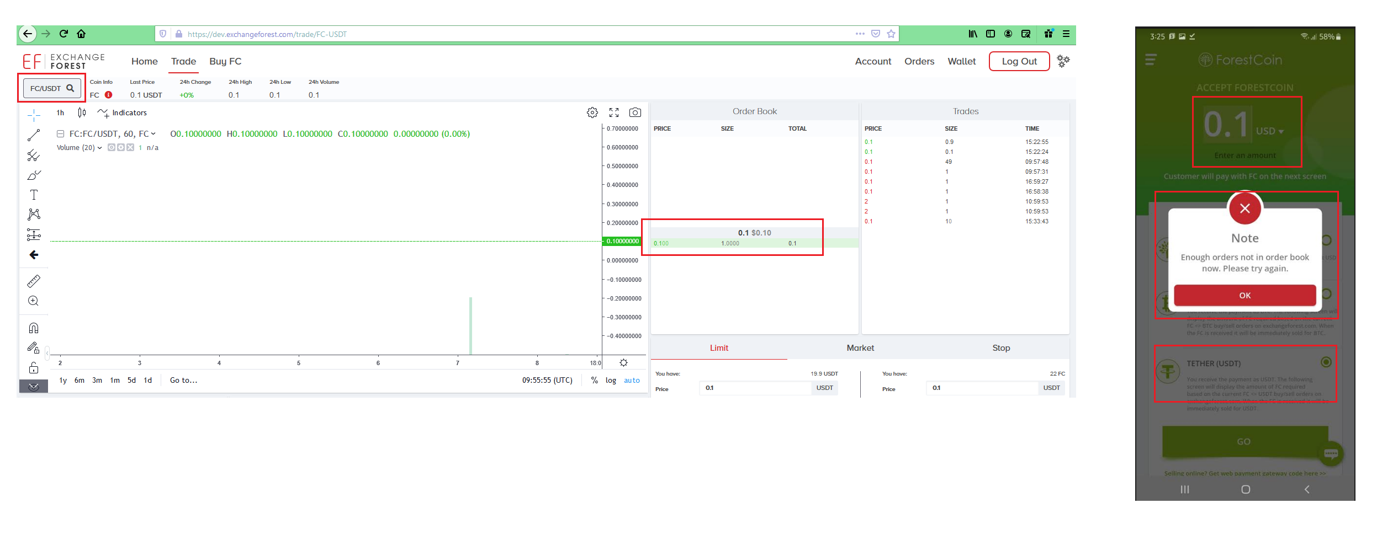Toggle log scale on chart
Screen dimensions: 1398x535
point(611,380)
